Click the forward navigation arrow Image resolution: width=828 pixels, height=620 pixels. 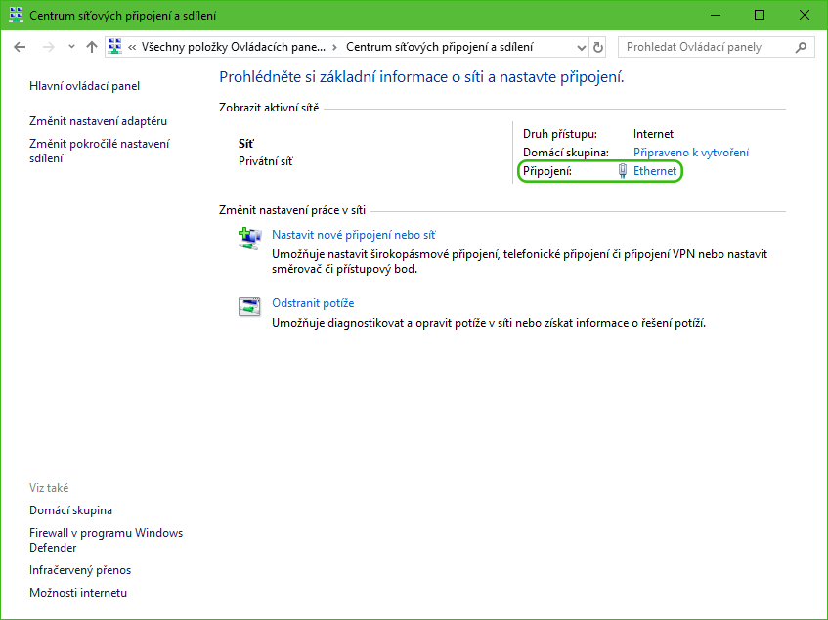click(x=48, y=47)
